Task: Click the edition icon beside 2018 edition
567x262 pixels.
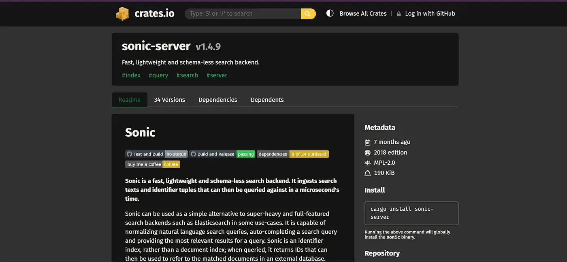Action: pyautogui.click(x=368, y=153)
